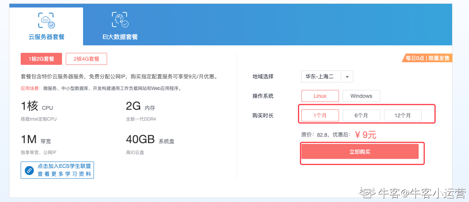Viewport: 469px width, 202px height.
Task: Click the 牛客@牛客小运营 watermark logo
Action: pos(412,193)
